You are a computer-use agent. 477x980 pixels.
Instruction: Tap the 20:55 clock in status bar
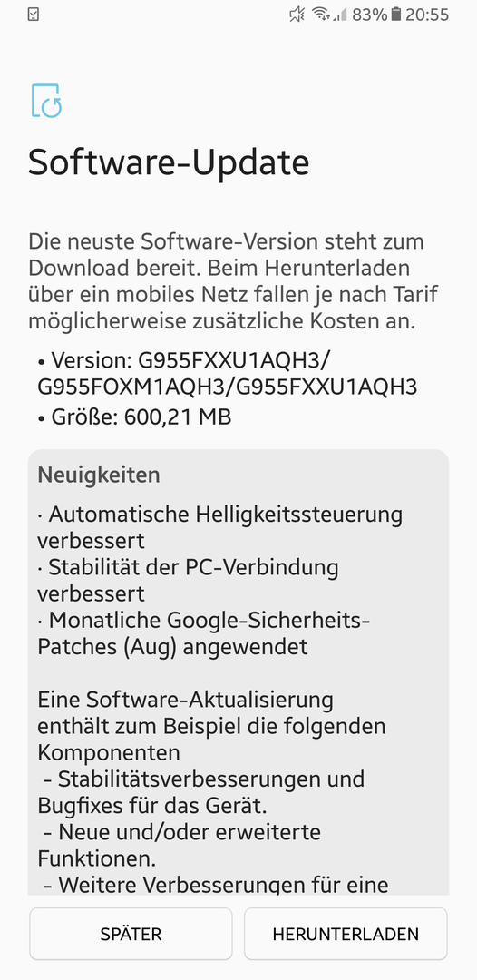(427, 15)
